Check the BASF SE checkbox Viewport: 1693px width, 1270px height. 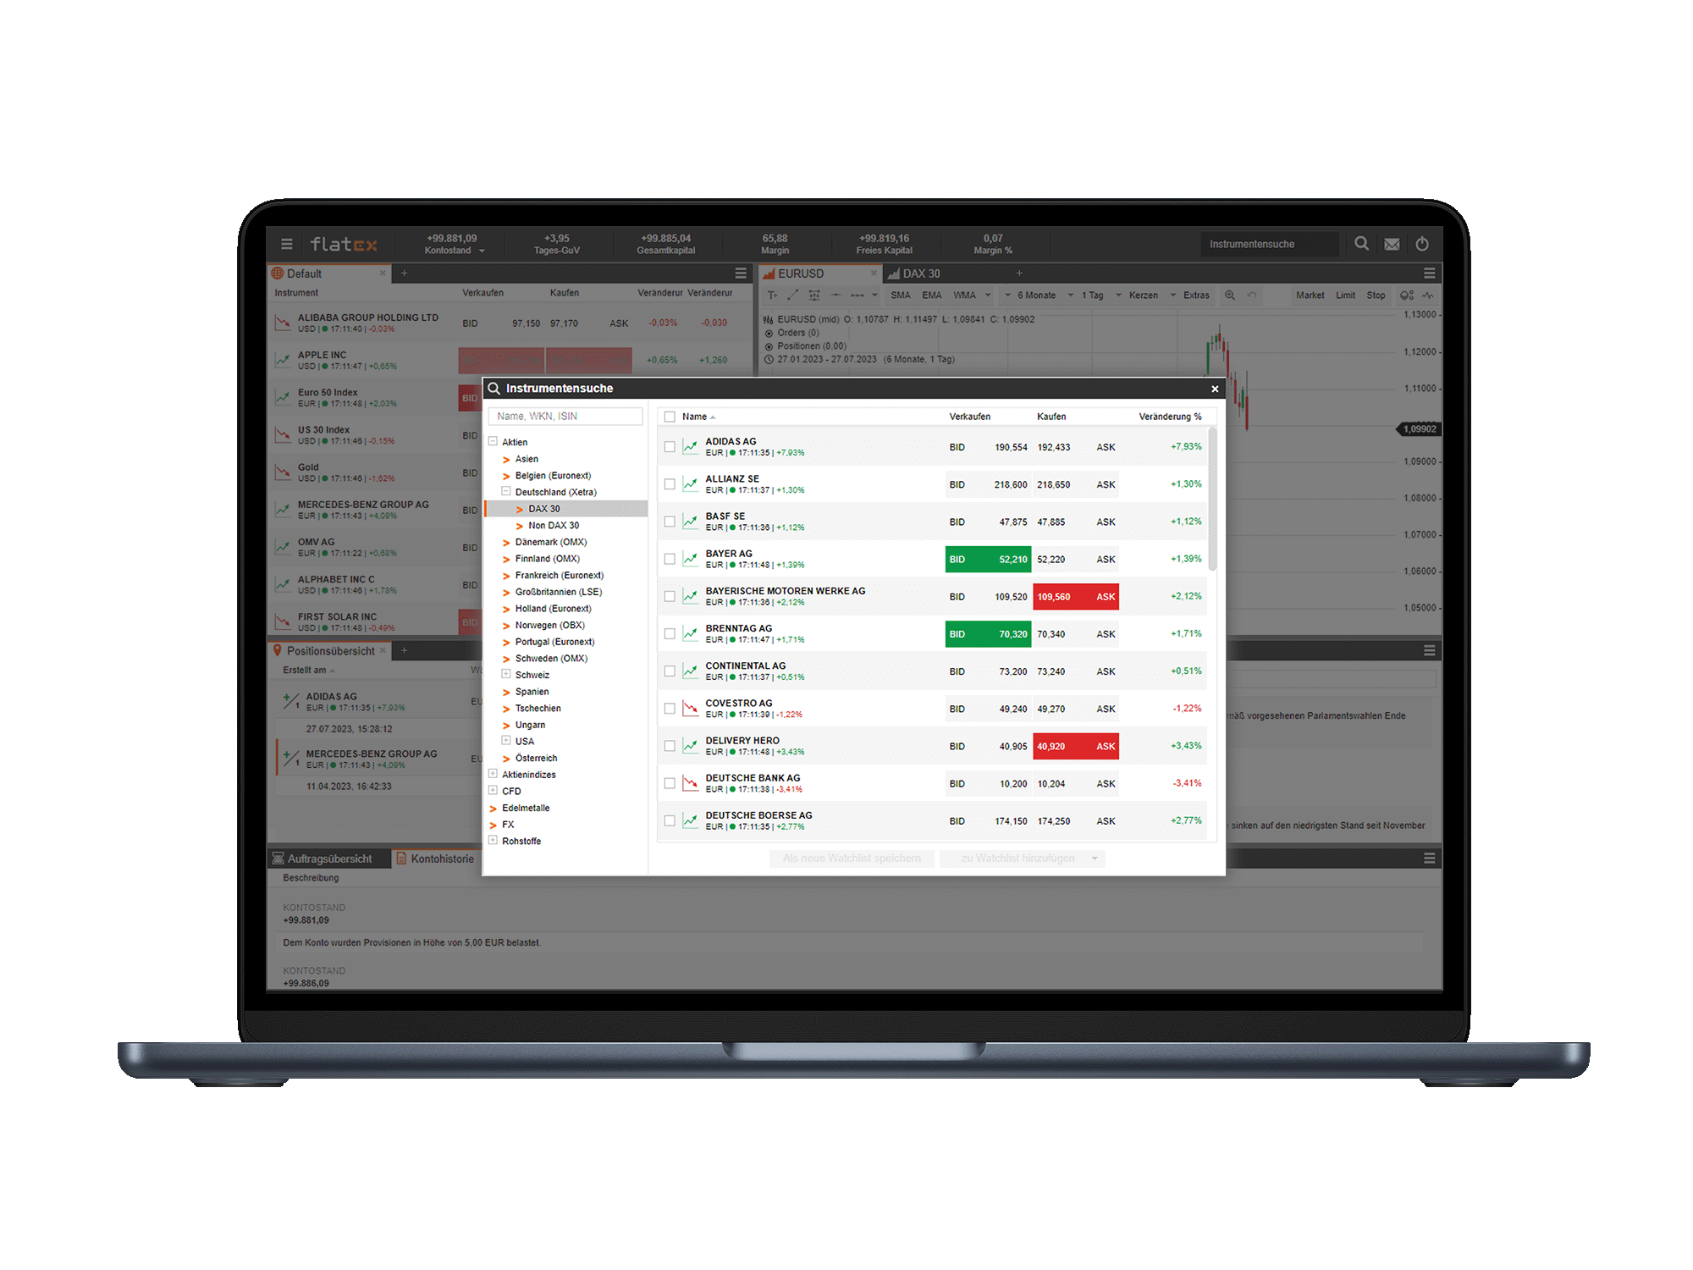(x=670, y=522)
